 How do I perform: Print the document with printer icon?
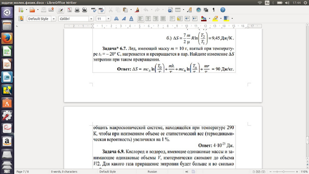tap(77, 10)
